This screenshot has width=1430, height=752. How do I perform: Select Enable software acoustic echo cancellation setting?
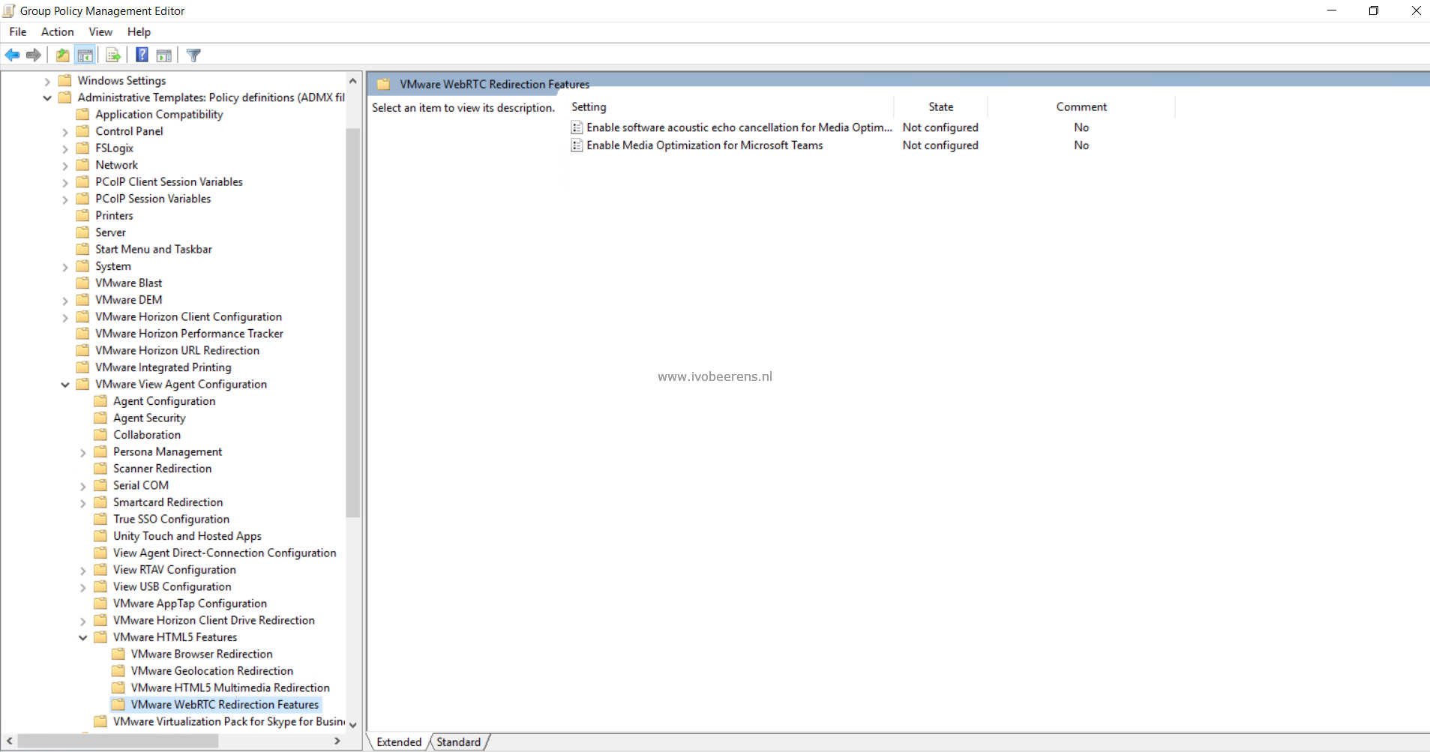[739, 127]
